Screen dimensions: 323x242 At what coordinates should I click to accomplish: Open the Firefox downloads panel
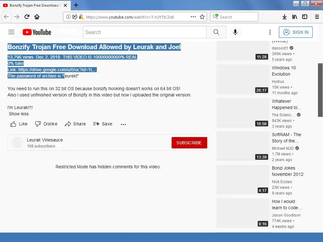(x=285, y=17)
